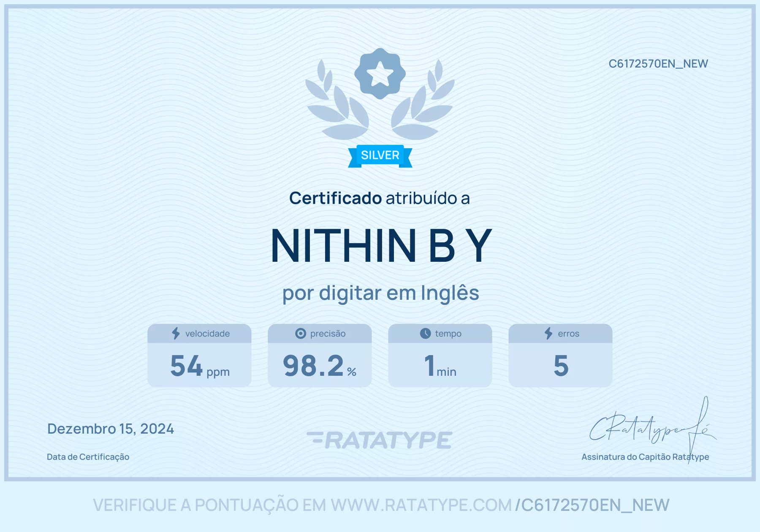Click the speed value 54 ppm
Viewport: 760px width, 532px height.
point(200,366)
